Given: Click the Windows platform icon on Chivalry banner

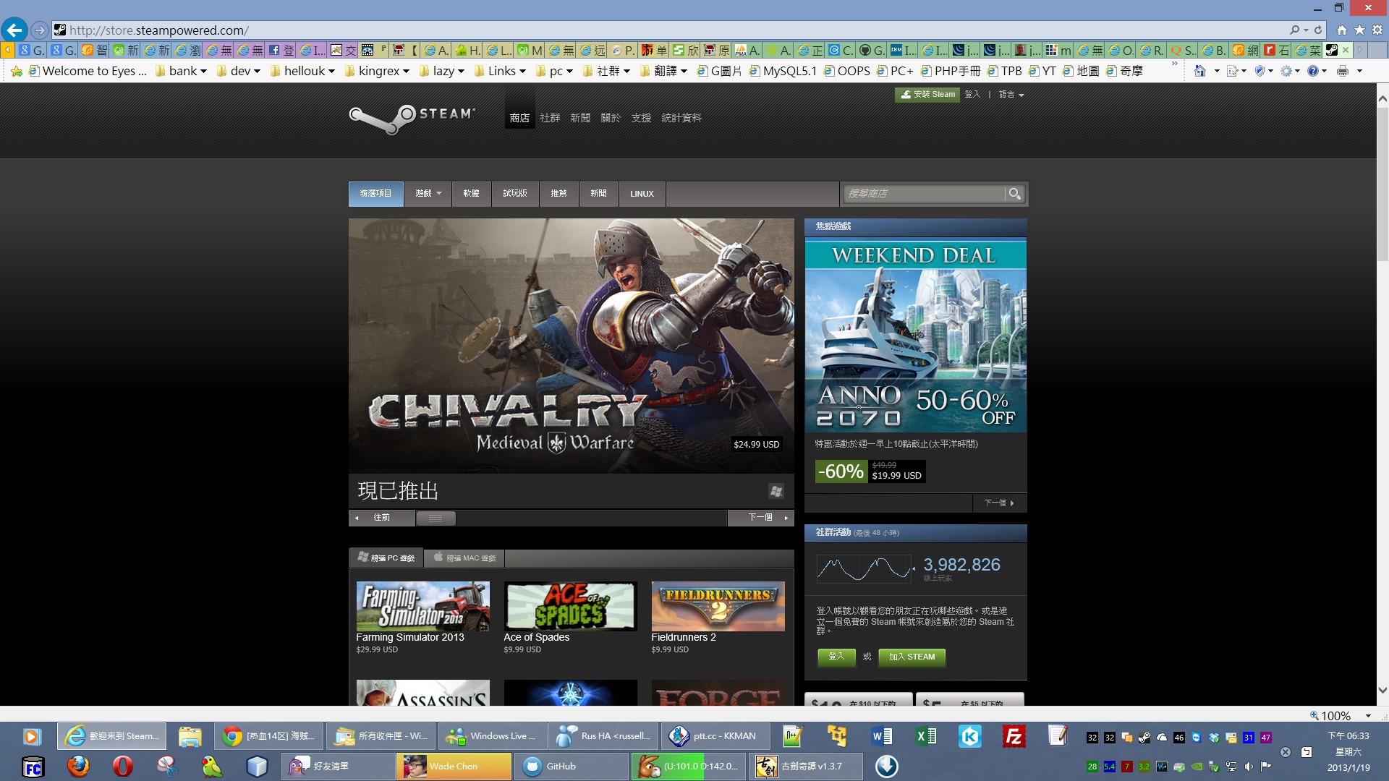Looking at the screenshot, I should (x=776, y=491).
